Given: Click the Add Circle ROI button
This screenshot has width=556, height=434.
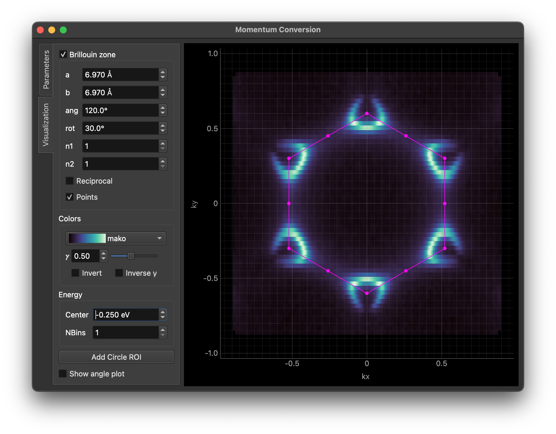Looking at the screenshot, I should point(116,357).
